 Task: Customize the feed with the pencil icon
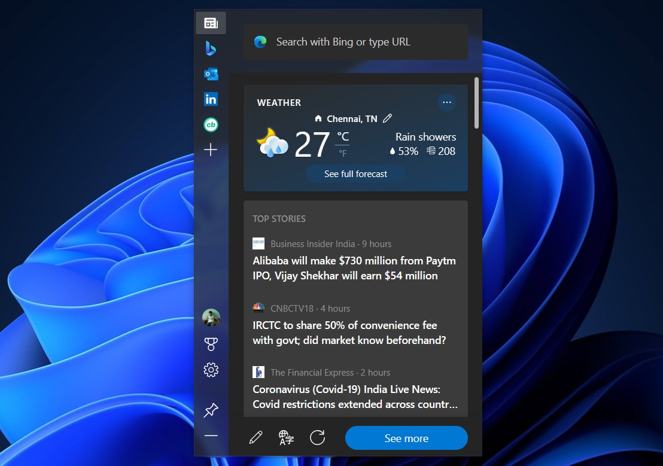(x=256, y=437)
